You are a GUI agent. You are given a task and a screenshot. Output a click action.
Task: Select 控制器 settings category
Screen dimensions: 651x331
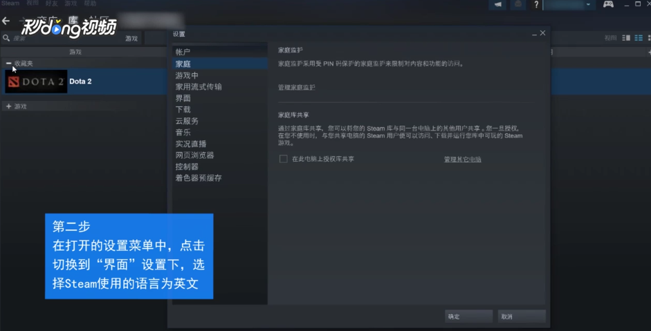coord(219,167)
